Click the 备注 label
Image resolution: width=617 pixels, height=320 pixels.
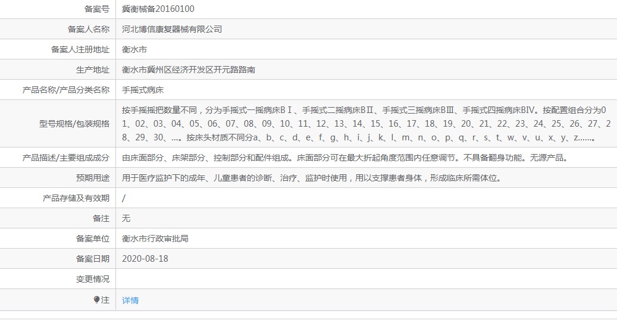coord(101,218)
